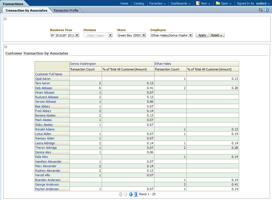
Task: Open the Favorites menu
Action: [157, 3]
